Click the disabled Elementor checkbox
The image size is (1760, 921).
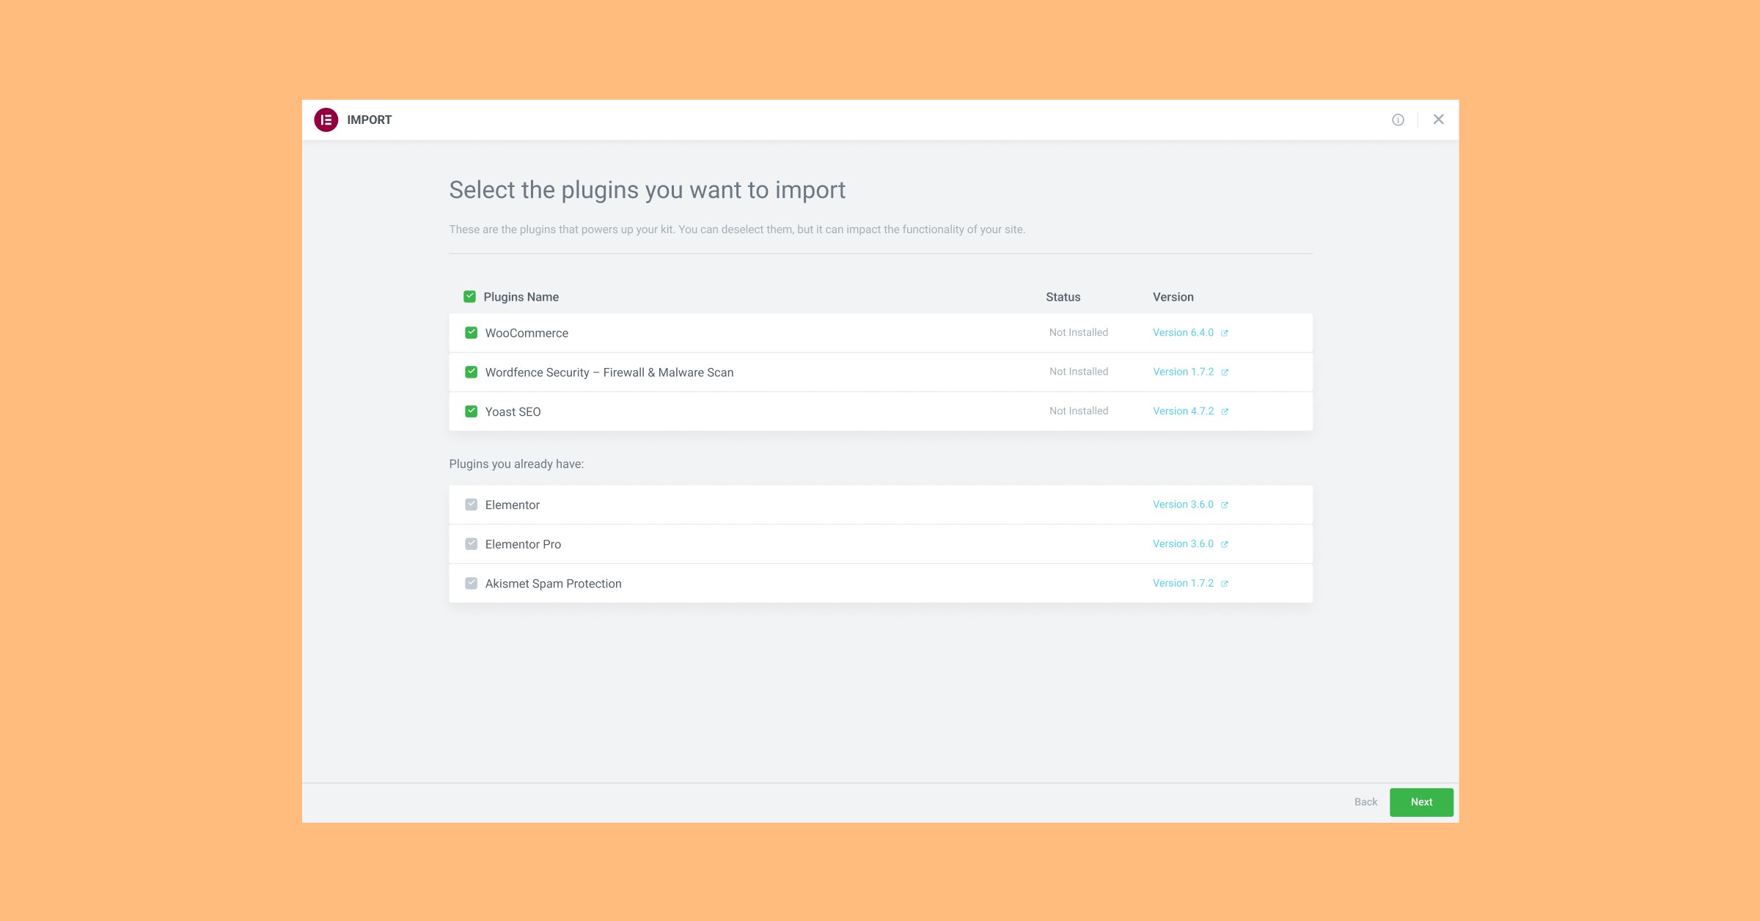coord(471,504)
